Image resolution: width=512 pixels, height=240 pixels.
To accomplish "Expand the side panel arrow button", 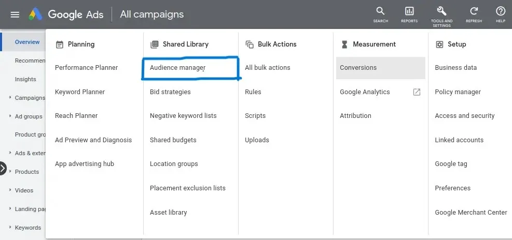I will pyautogui.click(x=3, y=168).
